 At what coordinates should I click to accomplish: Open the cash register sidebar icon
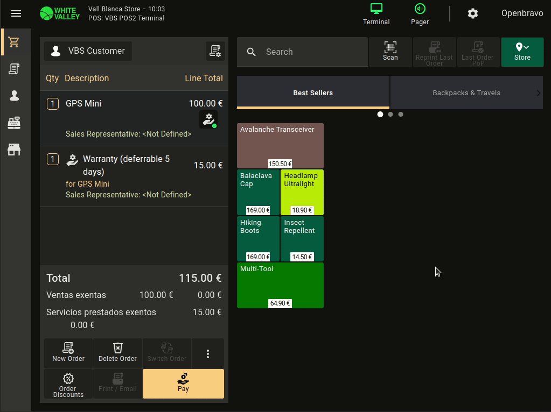coord(14,123)
